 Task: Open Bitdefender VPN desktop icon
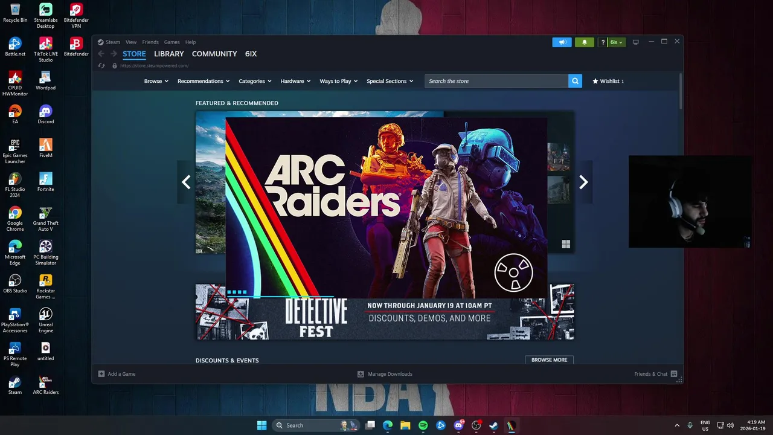point(76,16)
